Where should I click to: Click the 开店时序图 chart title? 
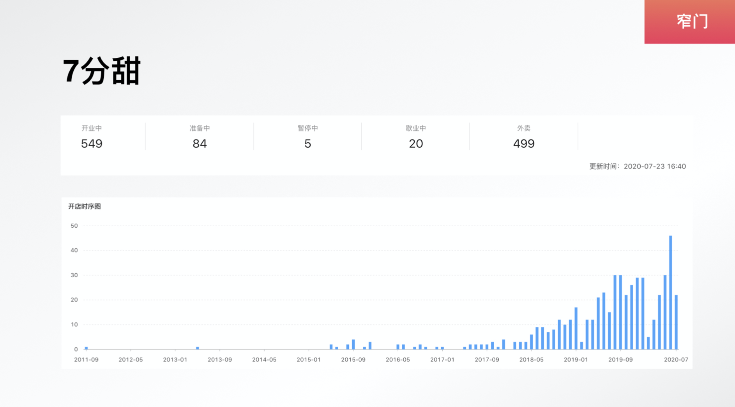[x=85, y=207]
